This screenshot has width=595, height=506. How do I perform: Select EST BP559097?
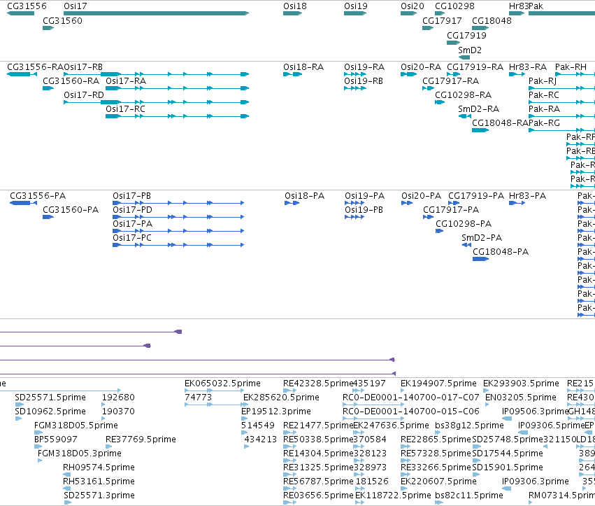pos(56,440)
